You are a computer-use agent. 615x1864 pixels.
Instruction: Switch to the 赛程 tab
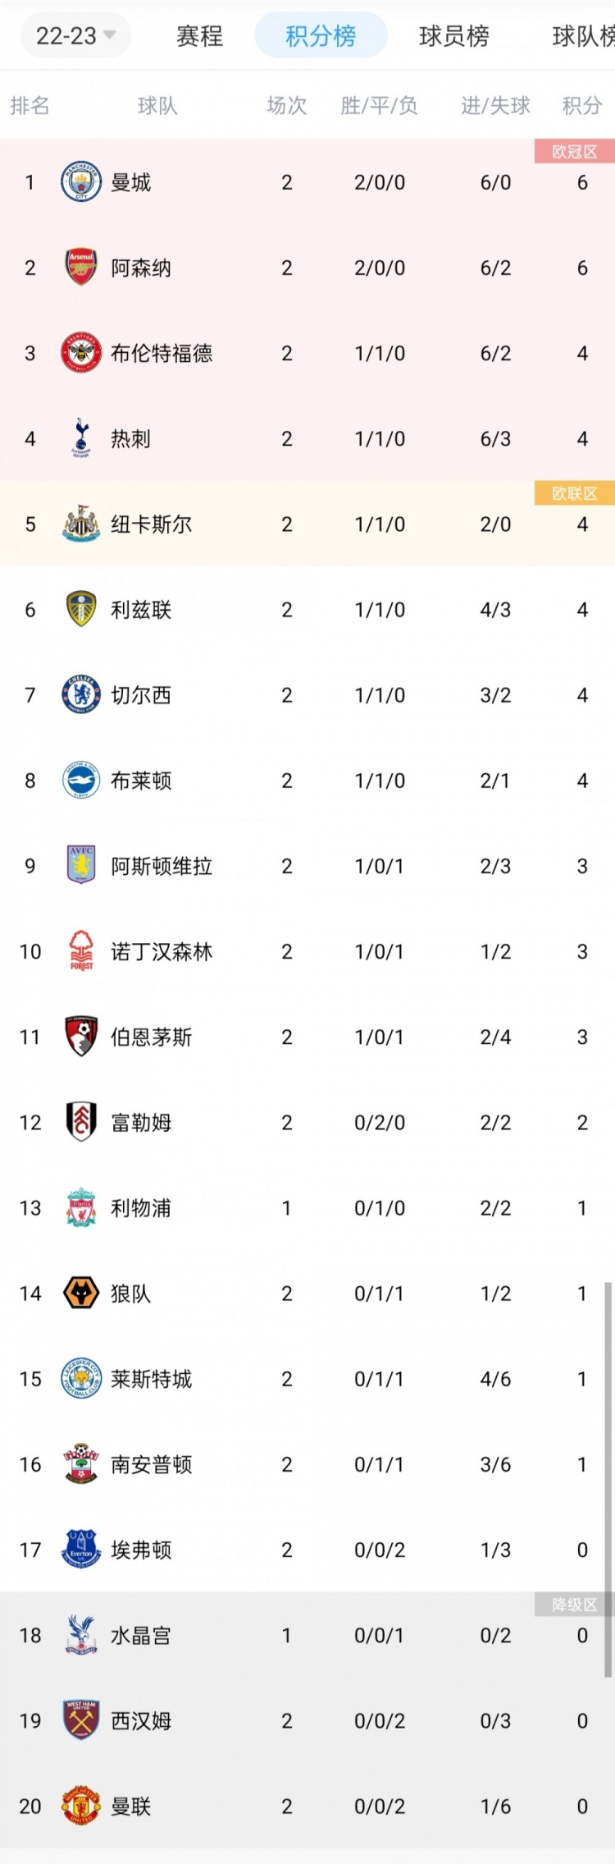click(x=199, y=35)
